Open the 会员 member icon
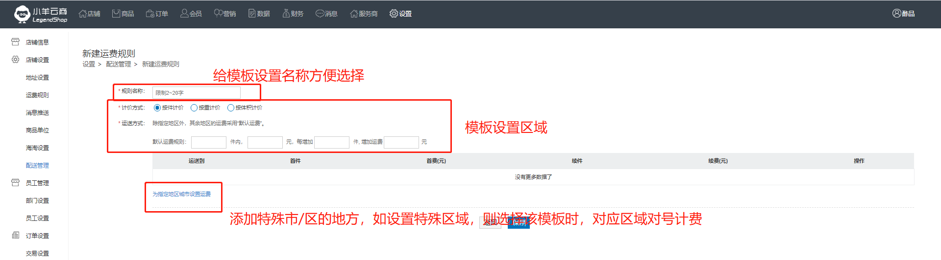 pos(184,14)
